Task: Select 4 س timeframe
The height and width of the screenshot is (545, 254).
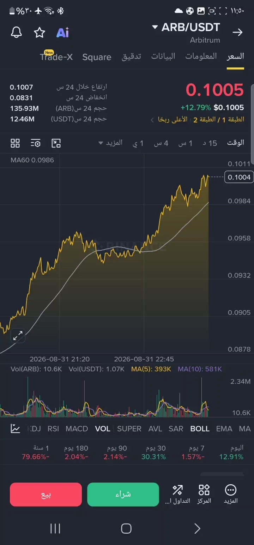Action: click(x=161, y=143)
